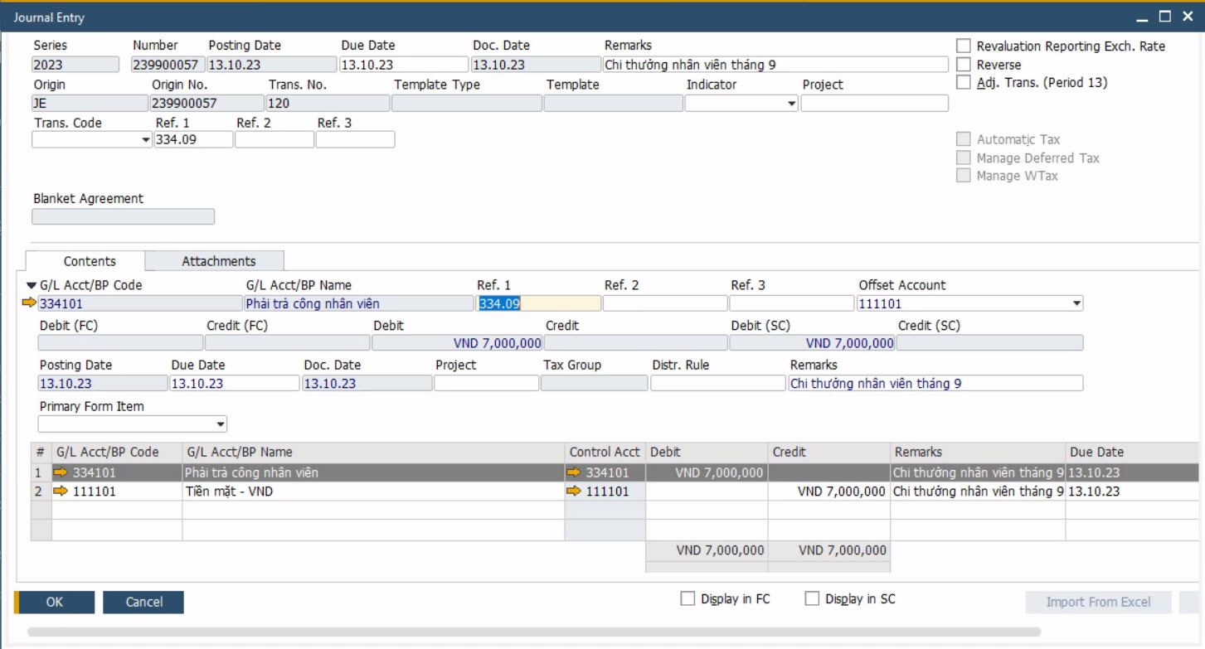Viewport: 1205px width, 649px height.
Task: Click the Trans. No. field showing 120
Action: pyautogui.click(x=327, y=104)
